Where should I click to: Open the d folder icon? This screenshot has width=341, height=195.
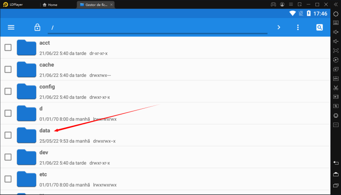coord(26,113)
